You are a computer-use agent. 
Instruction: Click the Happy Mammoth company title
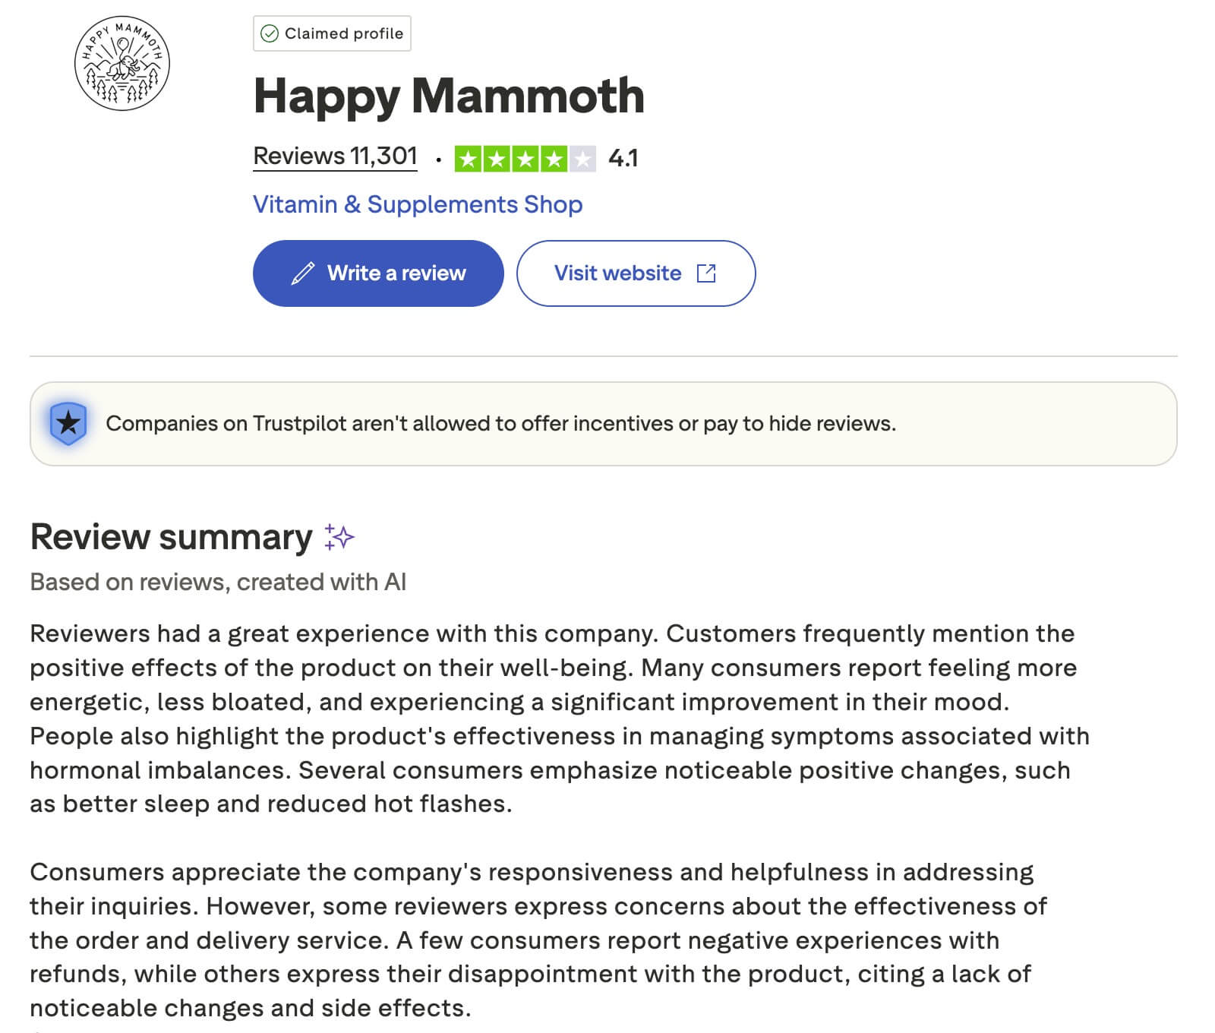coord(448,96)
